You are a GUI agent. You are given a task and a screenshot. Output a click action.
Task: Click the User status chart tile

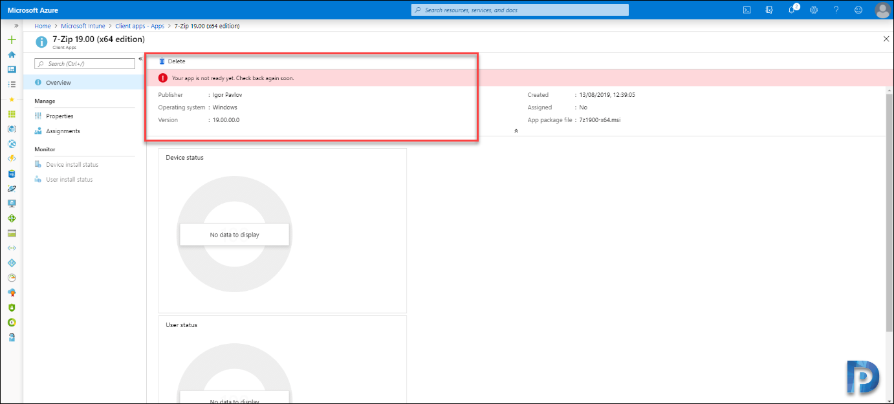283,359
